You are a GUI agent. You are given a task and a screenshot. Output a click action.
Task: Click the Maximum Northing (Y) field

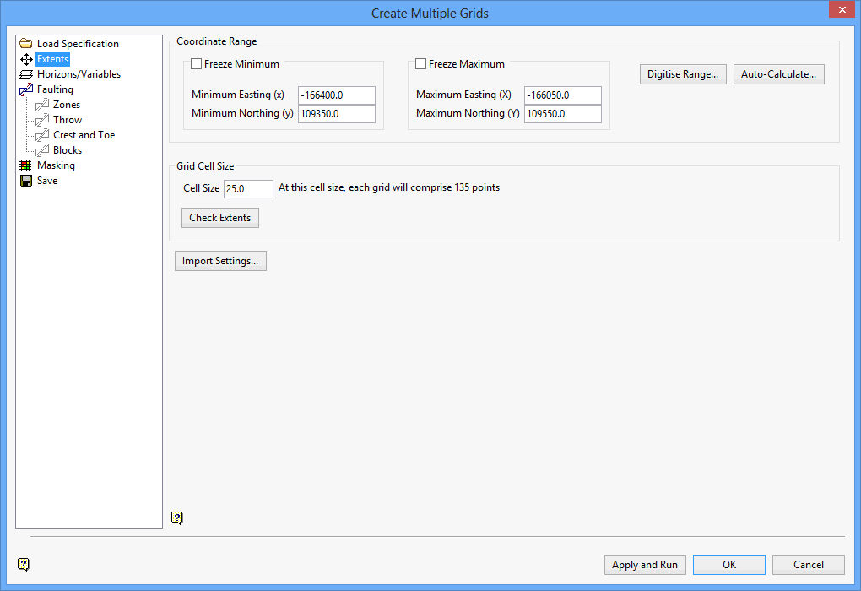coord(563,114)
